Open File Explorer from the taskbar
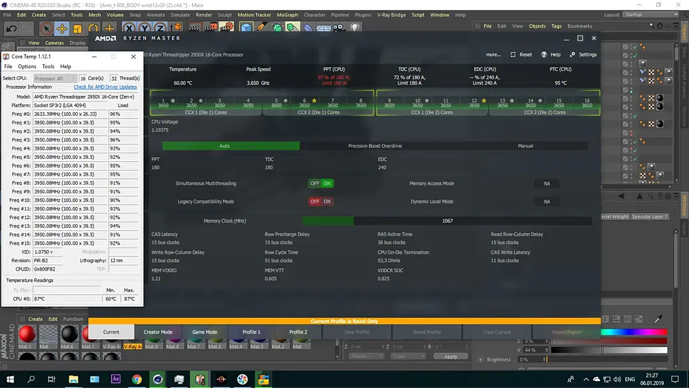Screen dimensions: 689x388 [74, 379]
